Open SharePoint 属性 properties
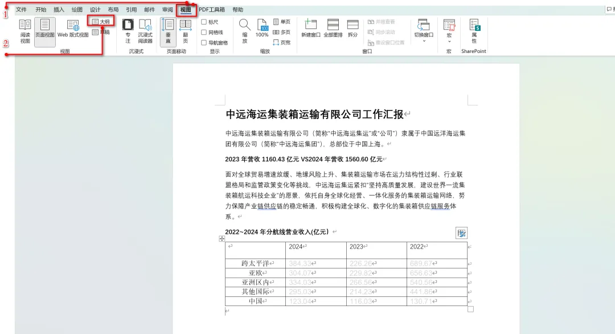This screenshot has height=334, width=615. click(474, 31)
